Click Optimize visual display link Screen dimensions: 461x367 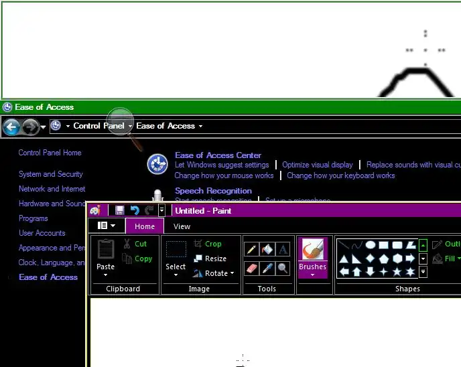(x=318, y=165)
